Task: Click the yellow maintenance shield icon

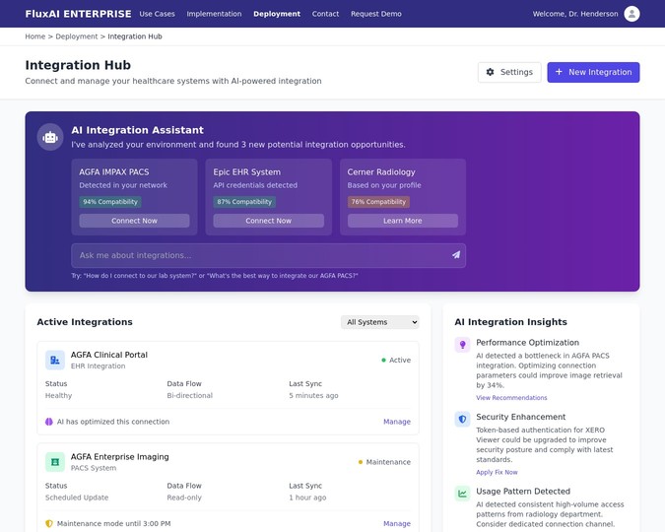Action: [49, 523]
